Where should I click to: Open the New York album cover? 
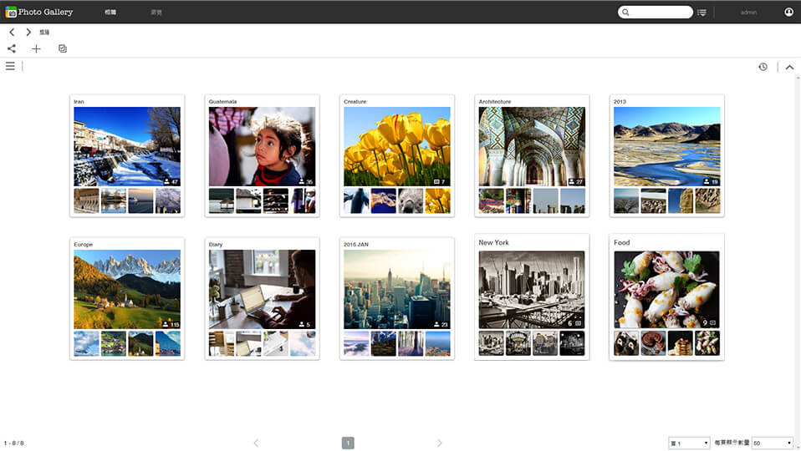531,290
